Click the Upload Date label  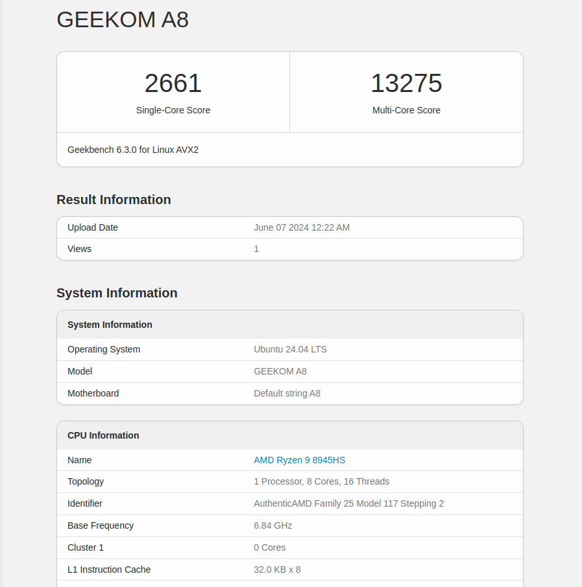click(x=93, y=227)
